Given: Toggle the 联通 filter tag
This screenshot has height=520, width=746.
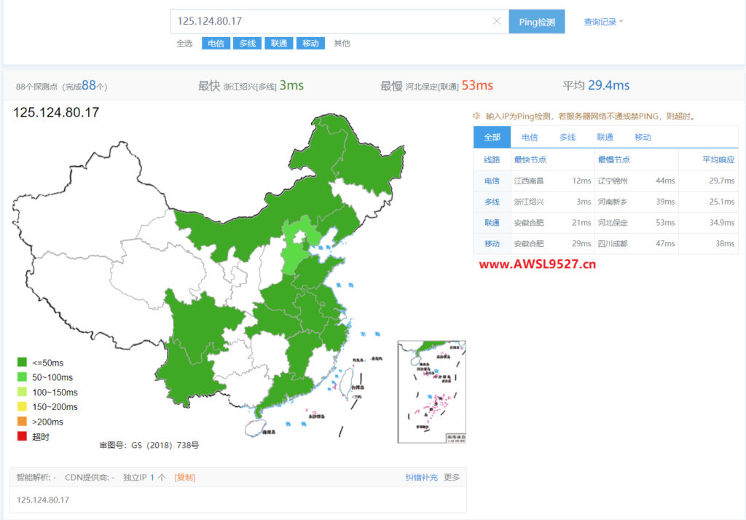Looking at the screenshot, I should point(278,43).
